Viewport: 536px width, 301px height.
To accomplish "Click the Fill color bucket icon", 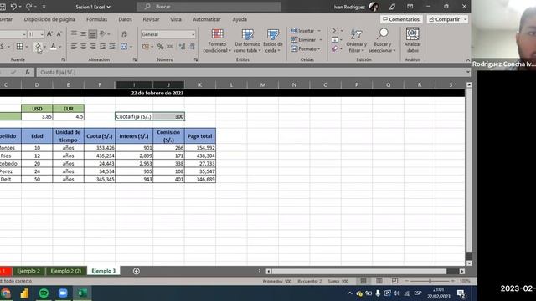I will 38,47.
